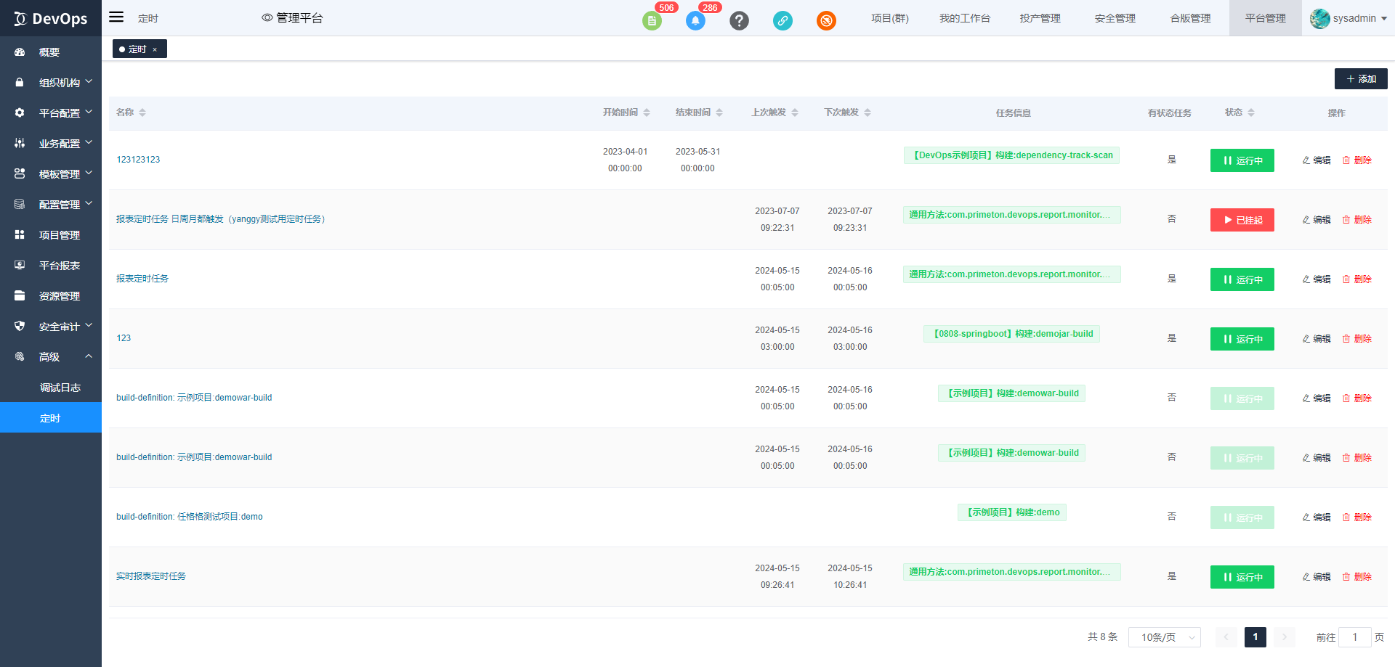
Task: Click the green document notification icon
Action: click(x=652, y=21)
